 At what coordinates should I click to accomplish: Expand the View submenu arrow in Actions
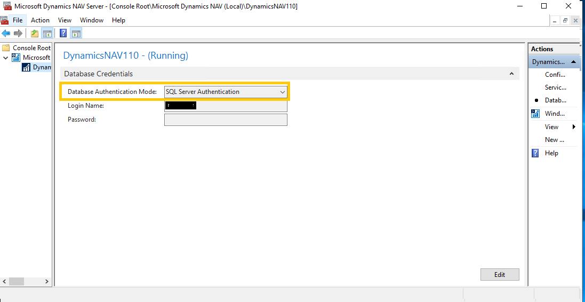pos(574,127)
